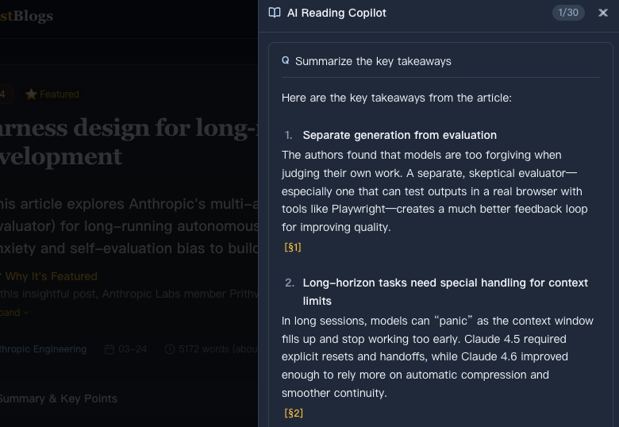Go to Summary & Key Points section
619x427 pixels.
click(x=57, y=398)
